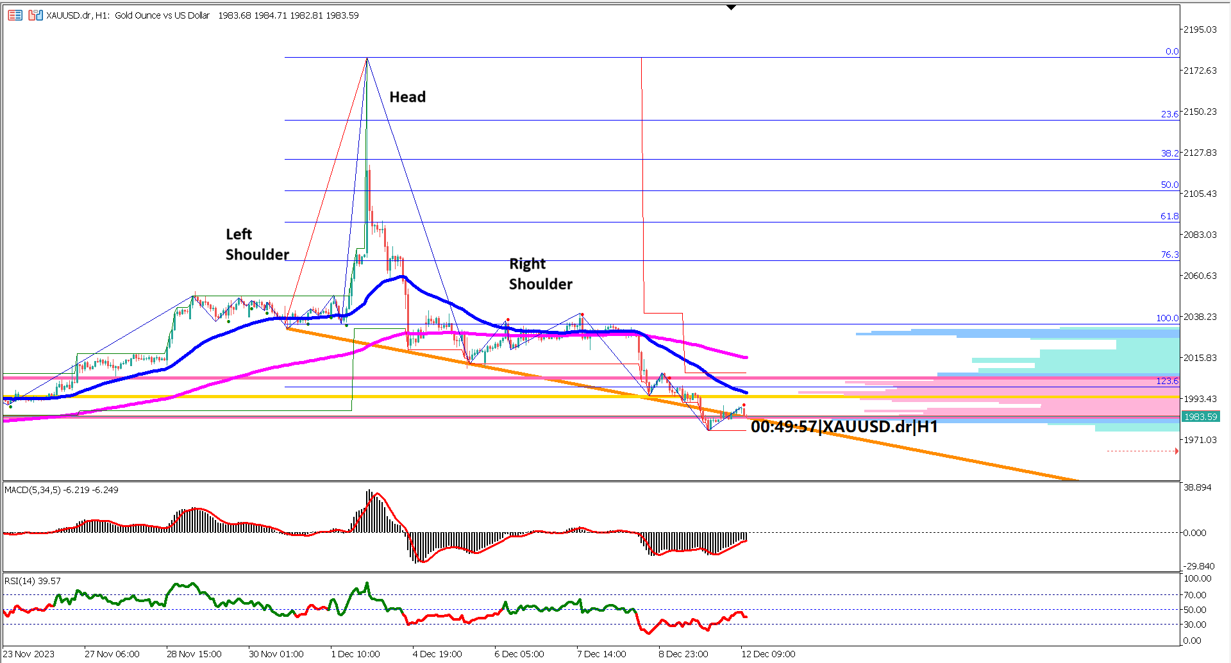Click the Left Shoulder label
Viewport: 1231px width, 663px height.
pyautogui.click(x=256, y=244)
